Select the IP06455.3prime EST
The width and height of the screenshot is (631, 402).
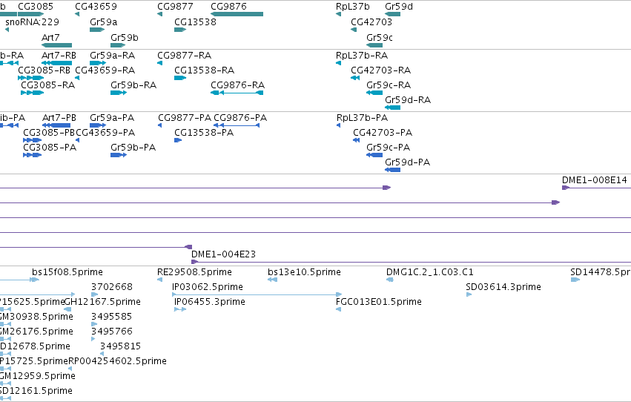tap(180, 309)
